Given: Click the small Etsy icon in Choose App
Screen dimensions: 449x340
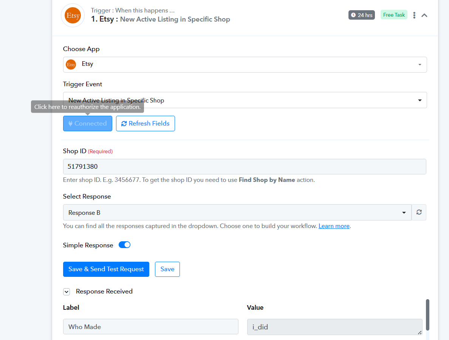Looking at the screenshot, I should click(71, 64).
